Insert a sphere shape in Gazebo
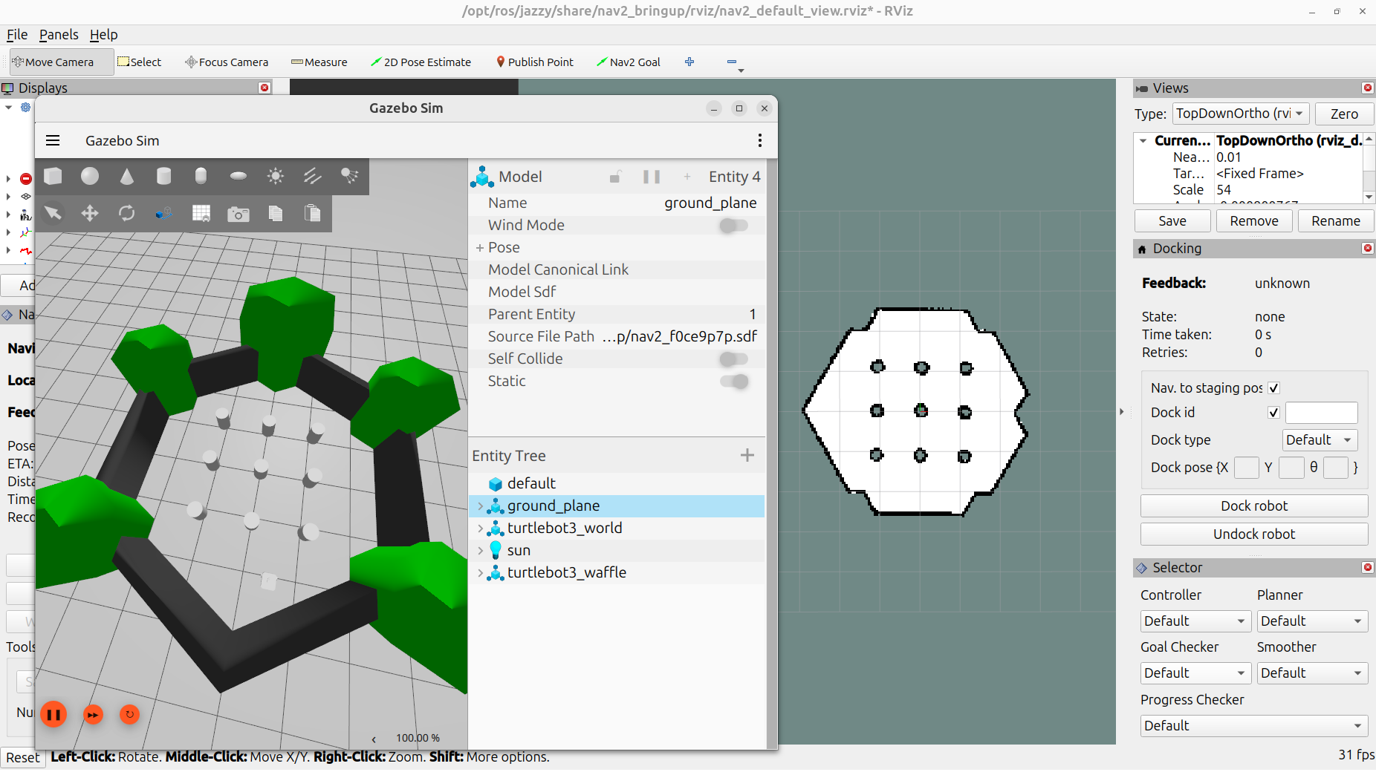This screenshot has height=772, width=1376. point(90,176)
